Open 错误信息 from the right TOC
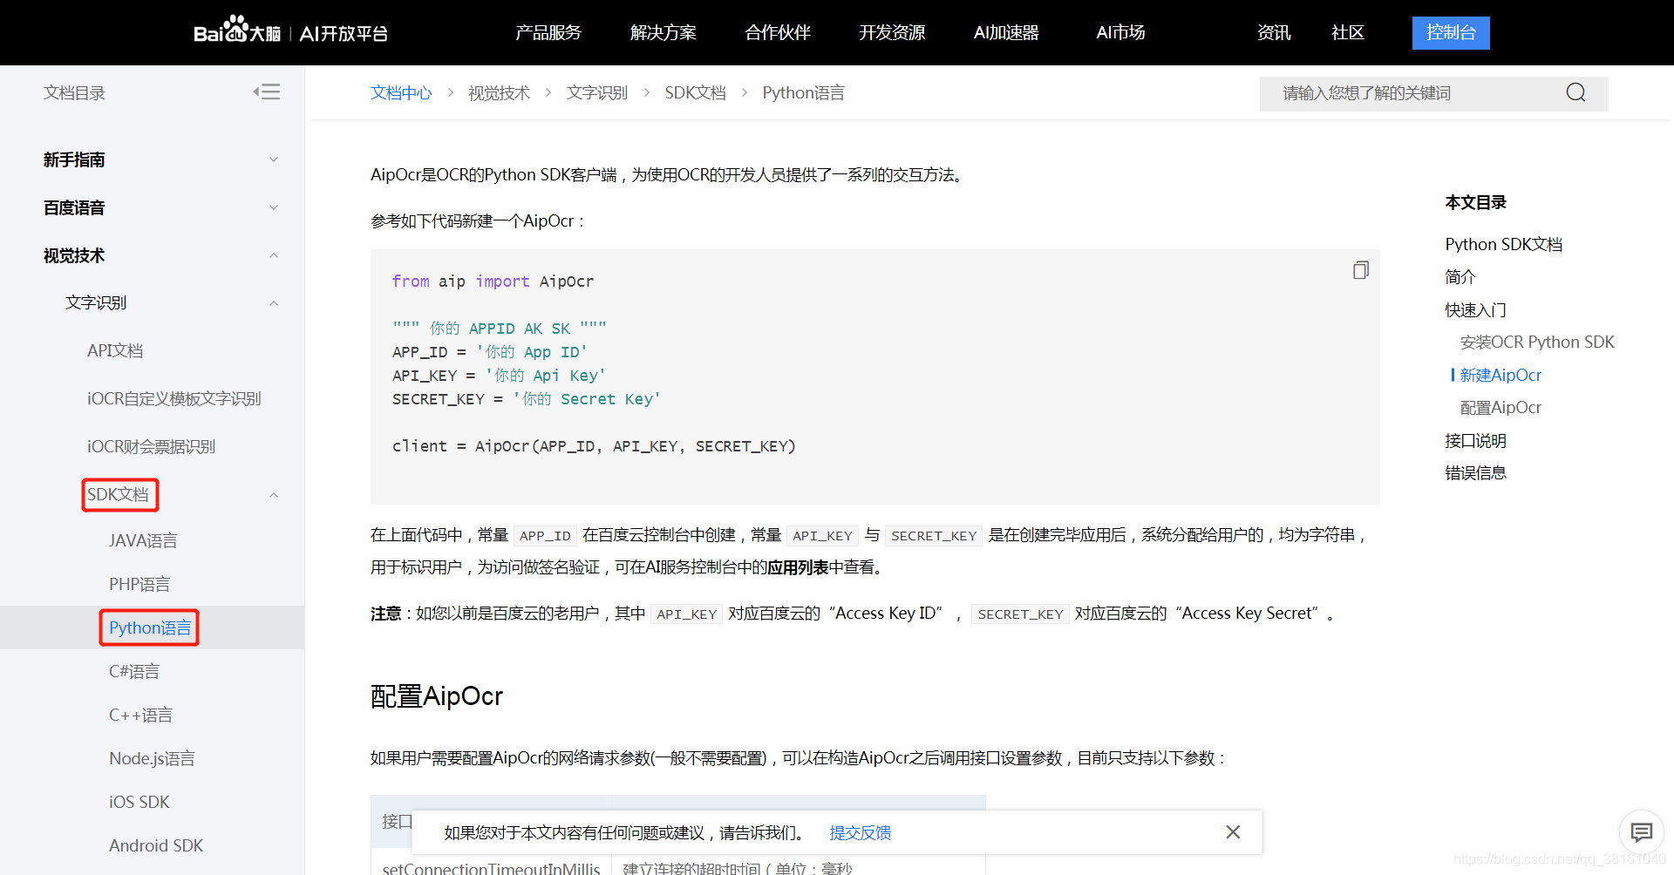This screenshot has height=875, width=1674. pos(1475,472)
